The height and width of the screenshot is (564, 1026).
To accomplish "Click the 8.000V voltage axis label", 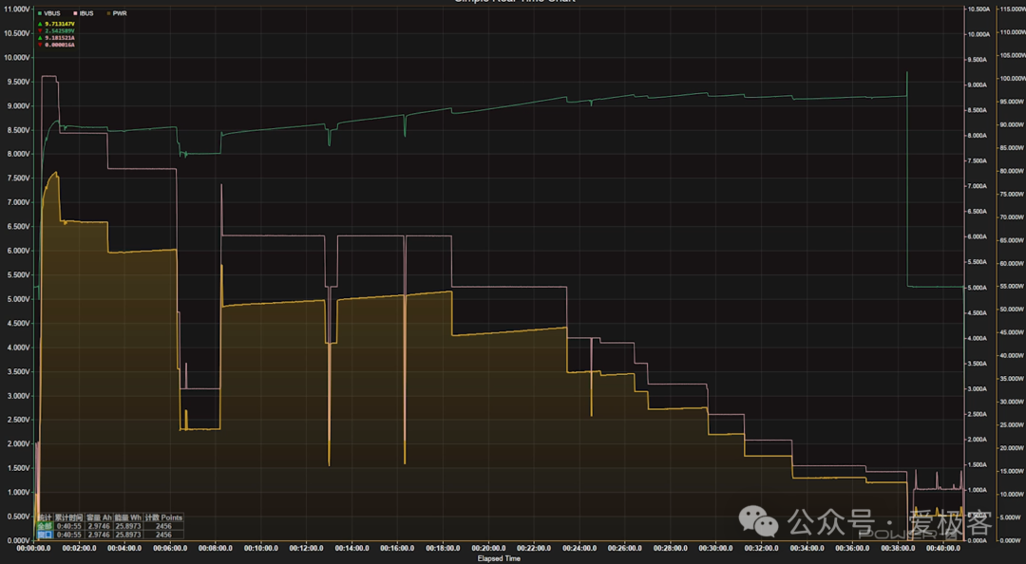I will [x=16, y=155].
